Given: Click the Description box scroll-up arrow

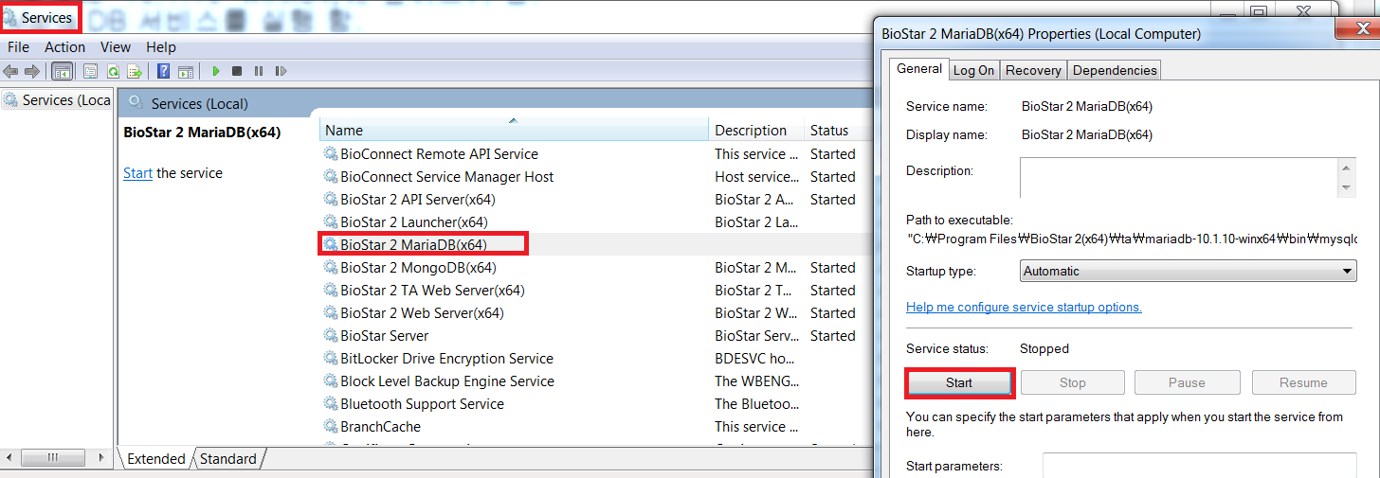Looking at the screenshot, I should click(1347, 167).
